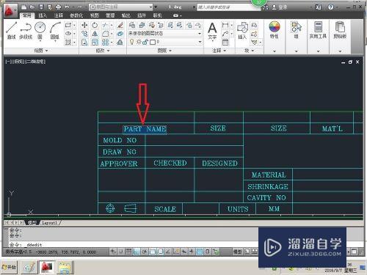Viewport: 367px width, 275px height.
Task: Select the Rotate tool in Modify panel
Action: coord(95,25)
